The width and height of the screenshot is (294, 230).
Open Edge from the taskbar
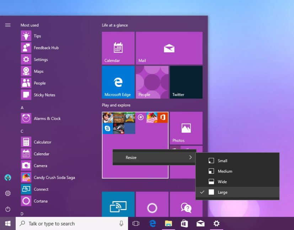[153, 224]
